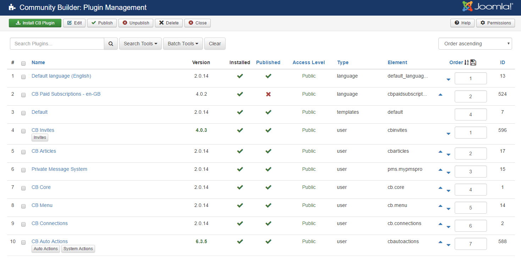This screenshot has height=258, width=521.
Task: Open the CB Auto Actions plugin link
Action: pyautogui.click(x=50, y=241)
